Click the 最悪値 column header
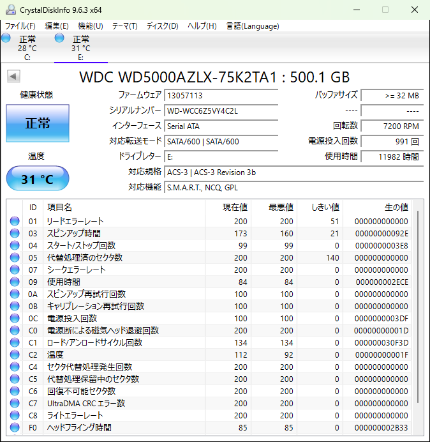This screenshot has height=442, width=430. click(x=274, y=208)
